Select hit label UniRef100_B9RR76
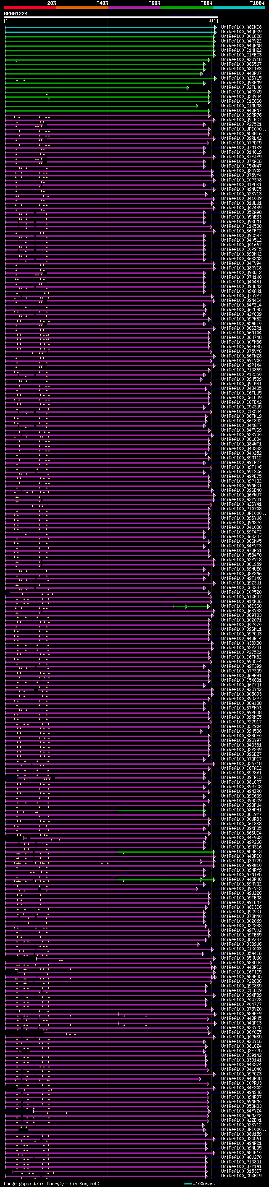 [x=241, y=115]
